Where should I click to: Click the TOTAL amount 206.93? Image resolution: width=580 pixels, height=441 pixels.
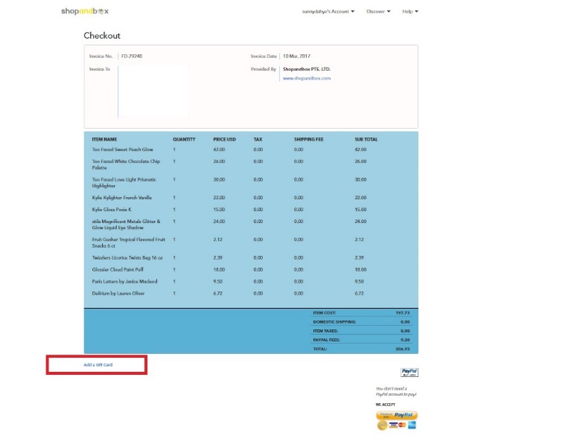click(x=403, y=349)
